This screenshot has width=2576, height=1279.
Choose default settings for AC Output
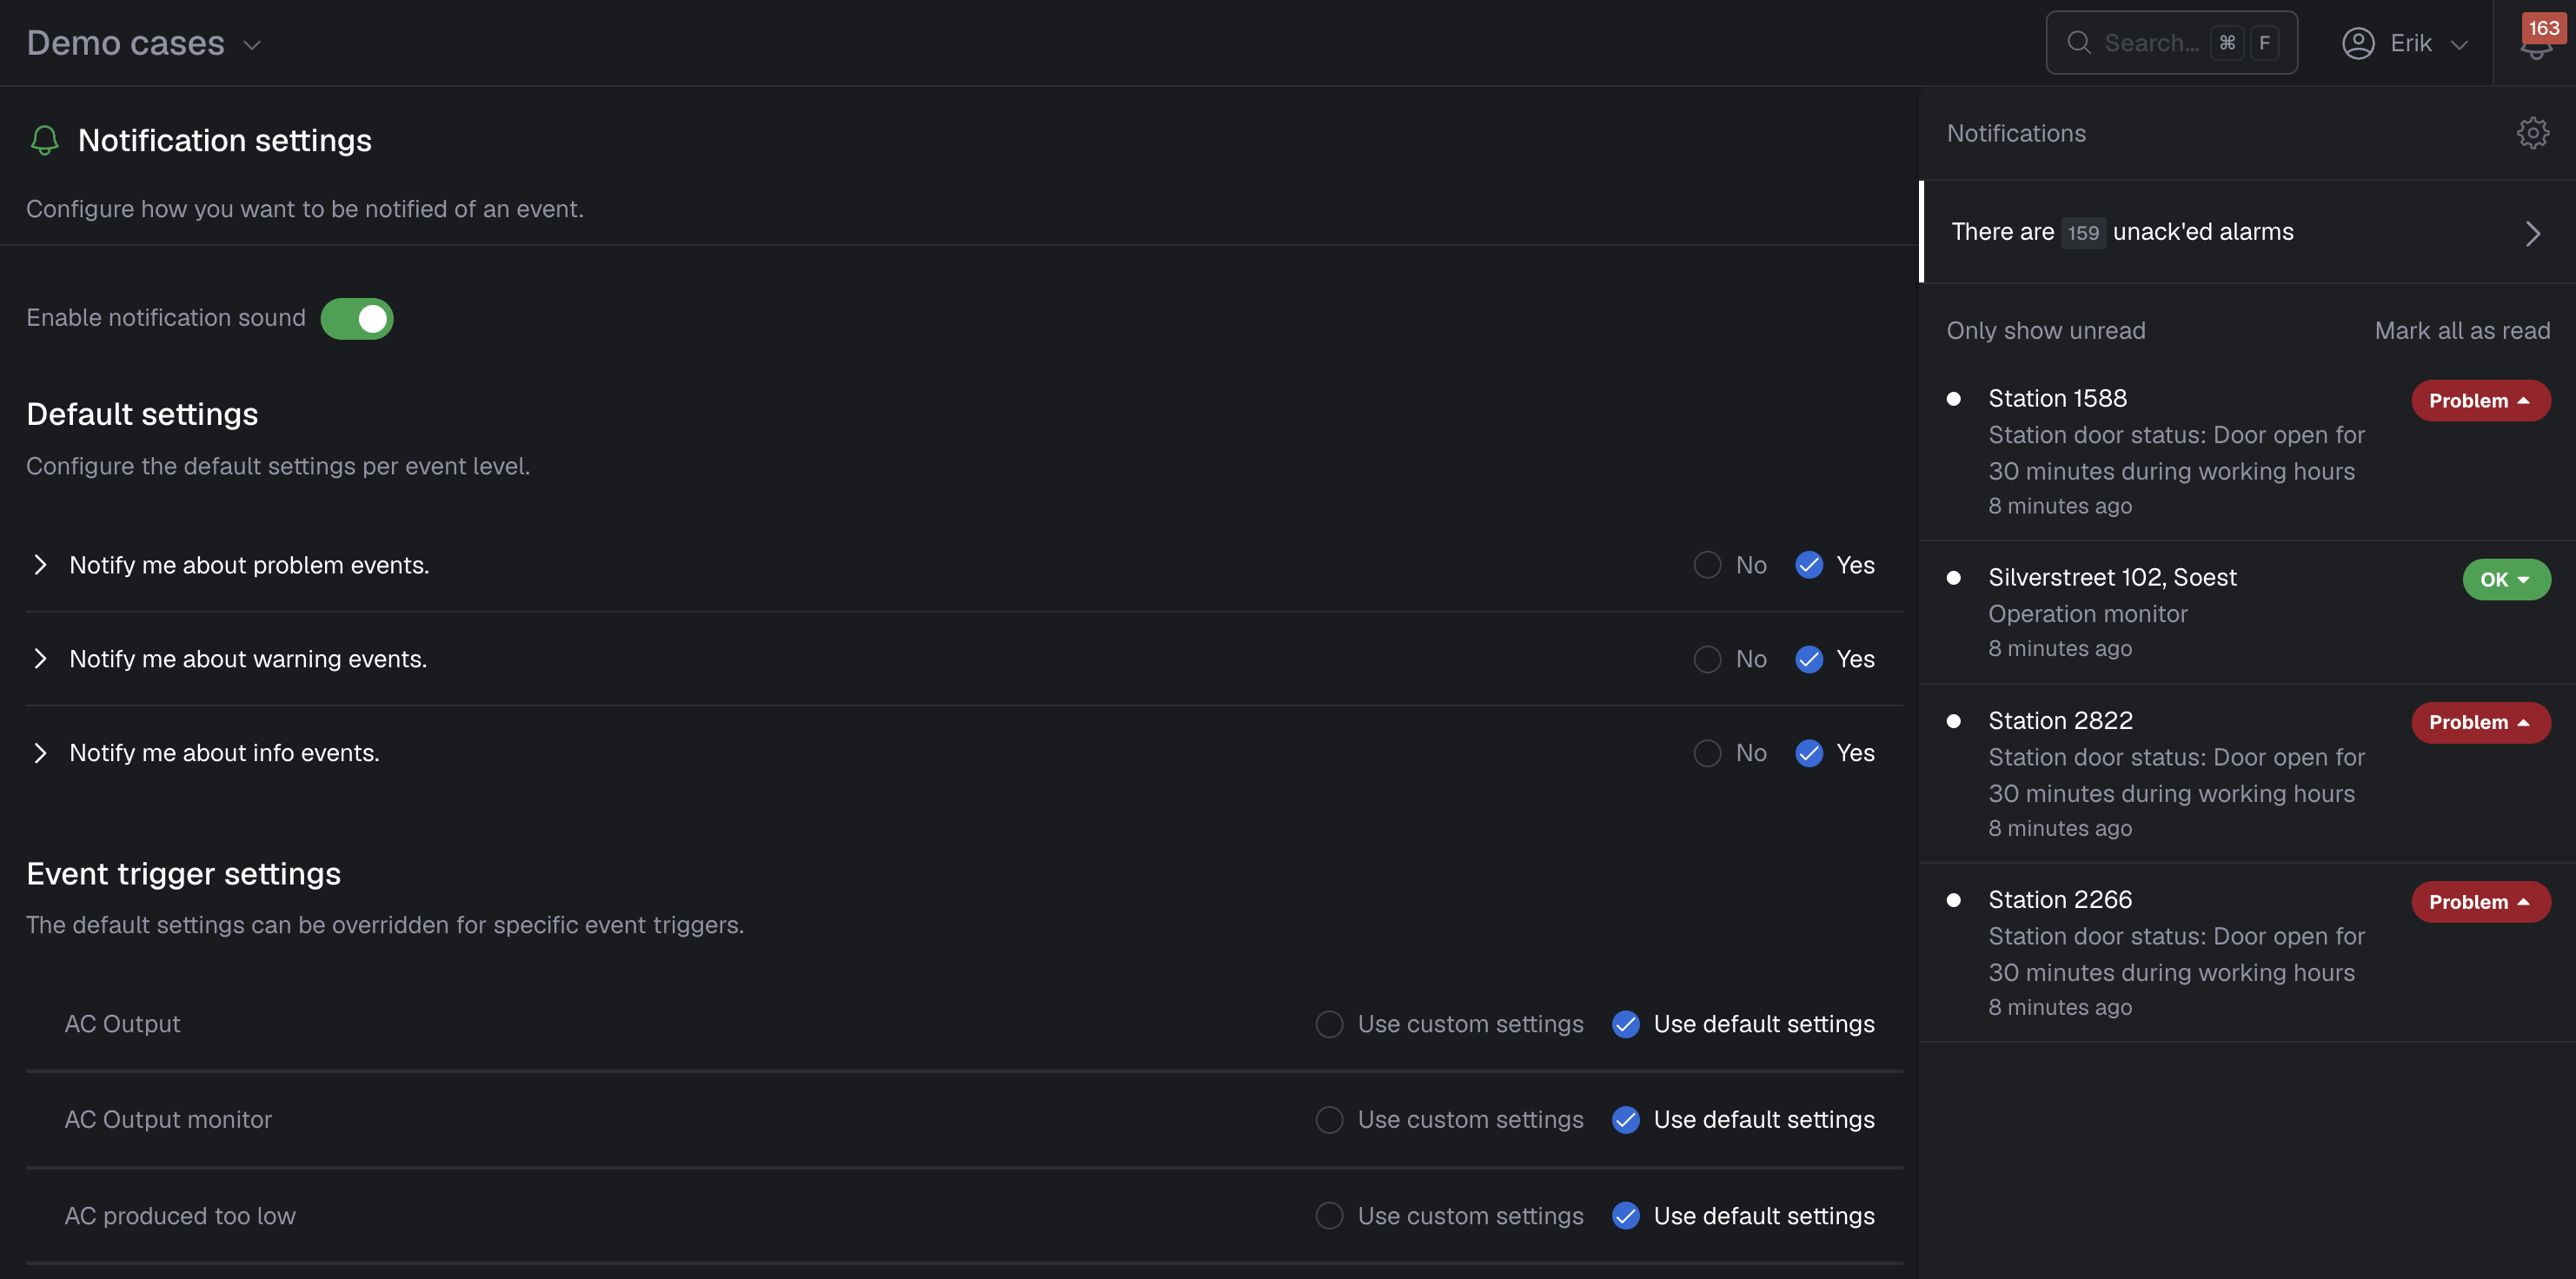pos(1626,1024)
